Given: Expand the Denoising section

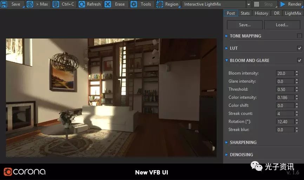Looking at the screenshot, I should (226, 155).
